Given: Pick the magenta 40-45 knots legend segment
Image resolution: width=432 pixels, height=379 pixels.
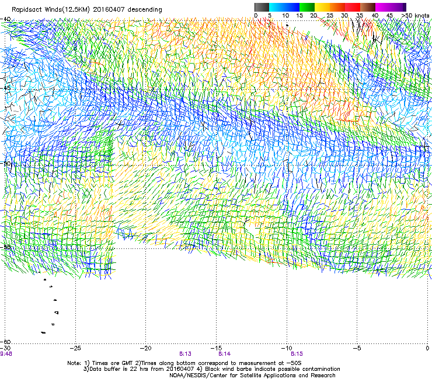Looking at the screenshot, I should click(383, 7).
